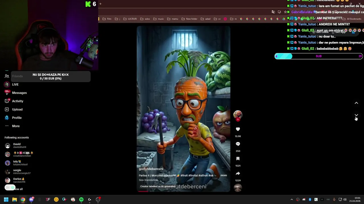Save the video using the bookmark icon
The image size is (364, 204).
click(x=238, y=159)
